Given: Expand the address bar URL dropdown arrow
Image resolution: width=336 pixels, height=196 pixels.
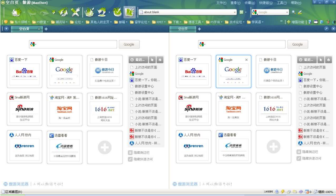Looking at the screenshot, I should pyautogui.click(x=235, y=12).
